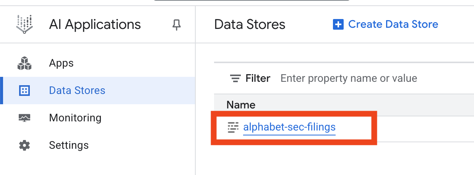Select Data Stores in the sidebar

(x=77, y=91)
